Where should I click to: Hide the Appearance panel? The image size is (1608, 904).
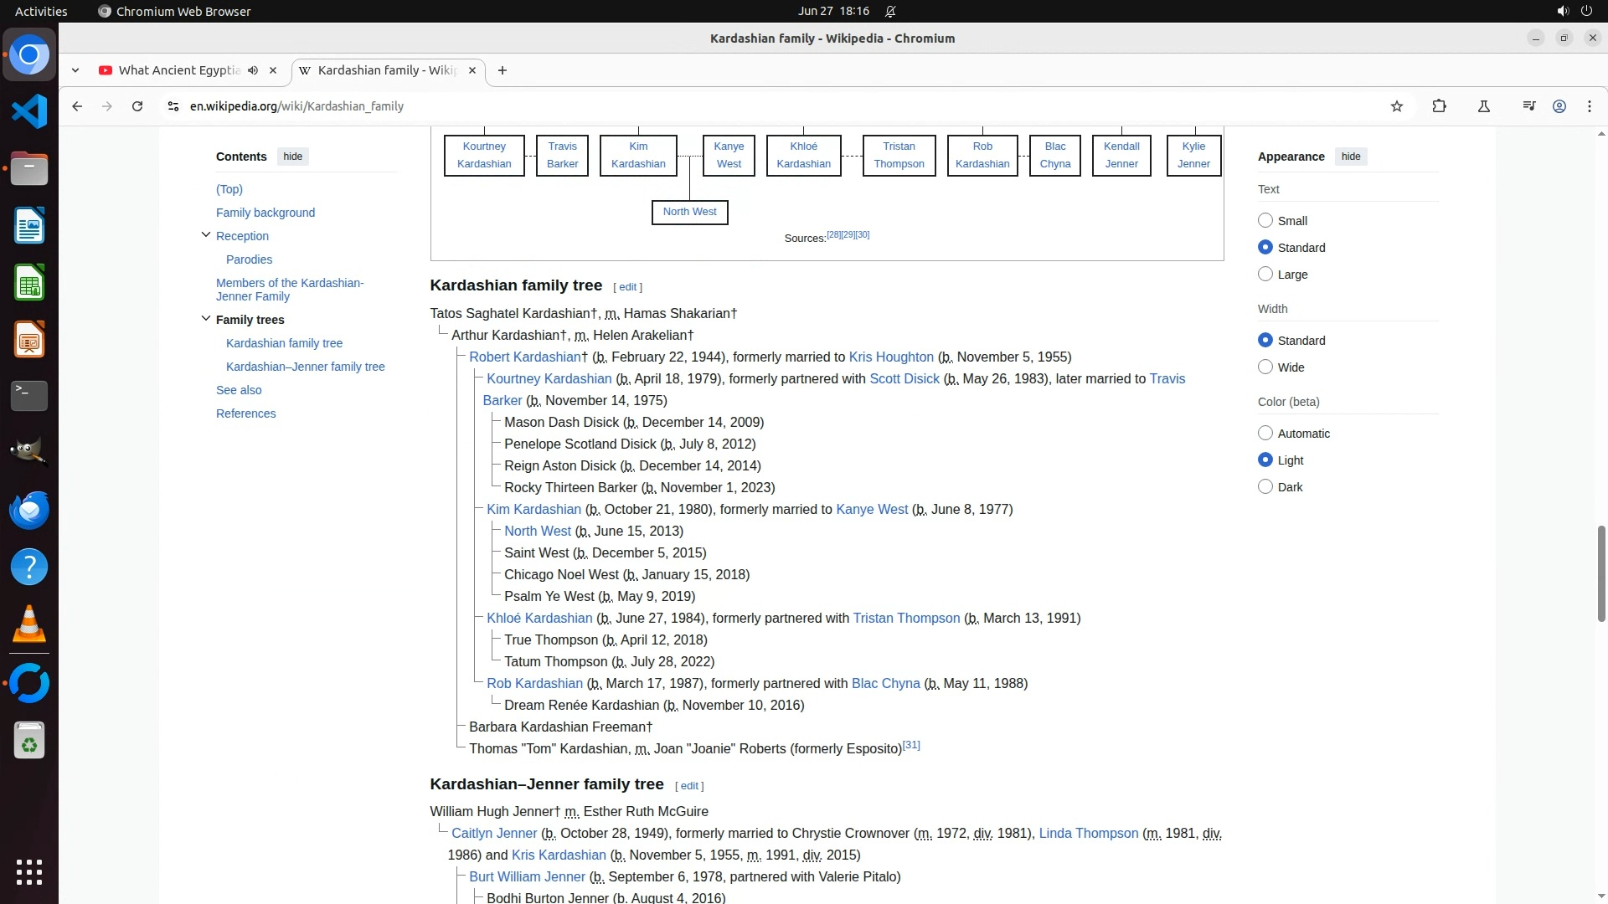point(1350,157)
